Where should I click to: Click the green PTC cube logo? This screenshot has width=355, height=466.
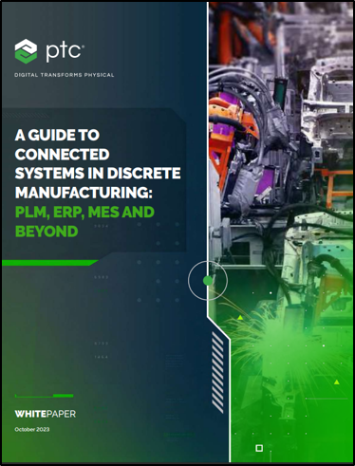coord(26,51)
